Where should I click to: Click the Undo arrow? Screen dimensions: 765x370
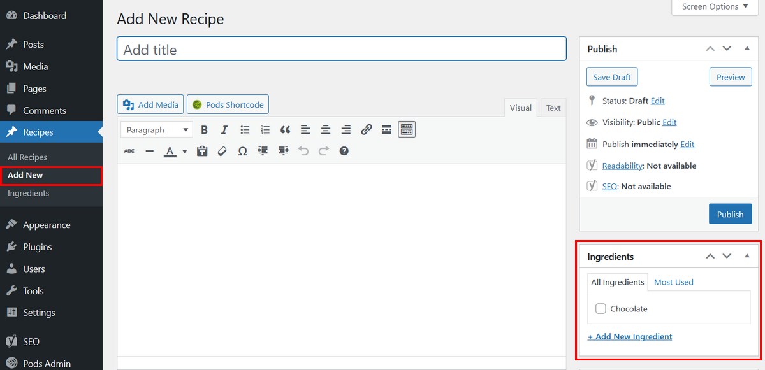tap(303, 151)
